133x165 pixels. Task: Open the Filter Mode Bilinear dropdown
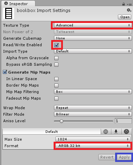click(93, 114)
